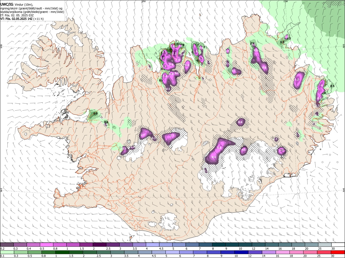Click the '20W' longitude label at top
345x258 pixels.
(x=143, y=1)
